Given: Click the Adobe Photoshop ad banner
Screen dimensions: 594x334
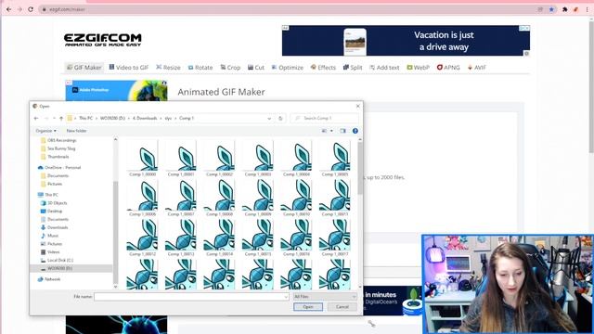Looking at the screenshot, I should pos(116,90).
